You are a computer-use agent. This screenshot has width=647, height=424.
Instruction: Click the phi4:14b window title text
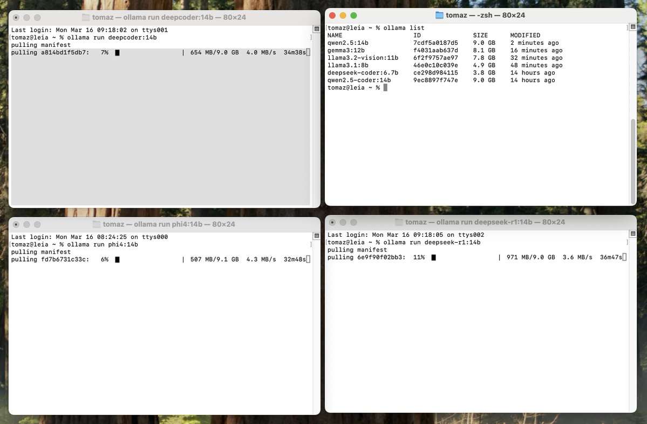(169, 224)
